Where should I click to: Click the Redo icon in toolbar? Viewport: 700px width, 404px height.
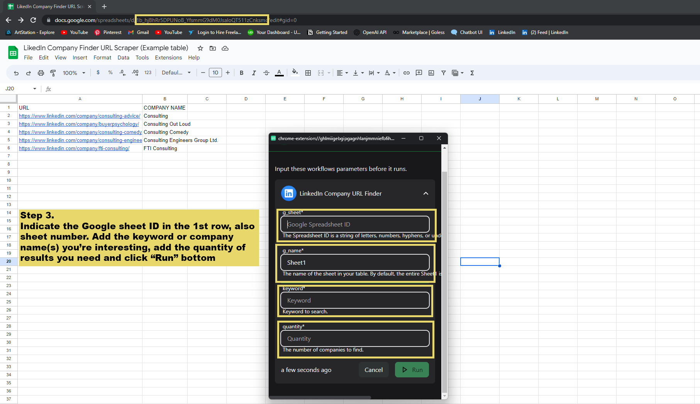click(29, 73)
